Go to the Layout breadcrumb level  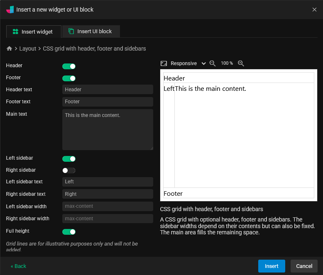27,49
